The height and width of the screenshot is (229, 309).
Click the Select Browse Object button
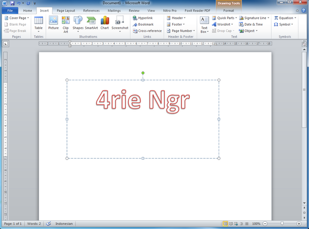[x=304, y=213]
